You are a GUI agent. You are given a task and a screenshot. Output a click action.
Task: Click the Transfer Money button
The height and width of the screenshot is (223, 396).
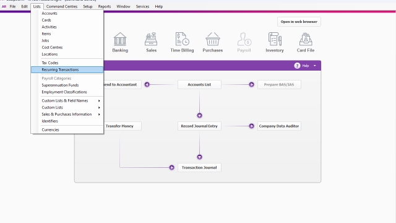pos(123,126)
